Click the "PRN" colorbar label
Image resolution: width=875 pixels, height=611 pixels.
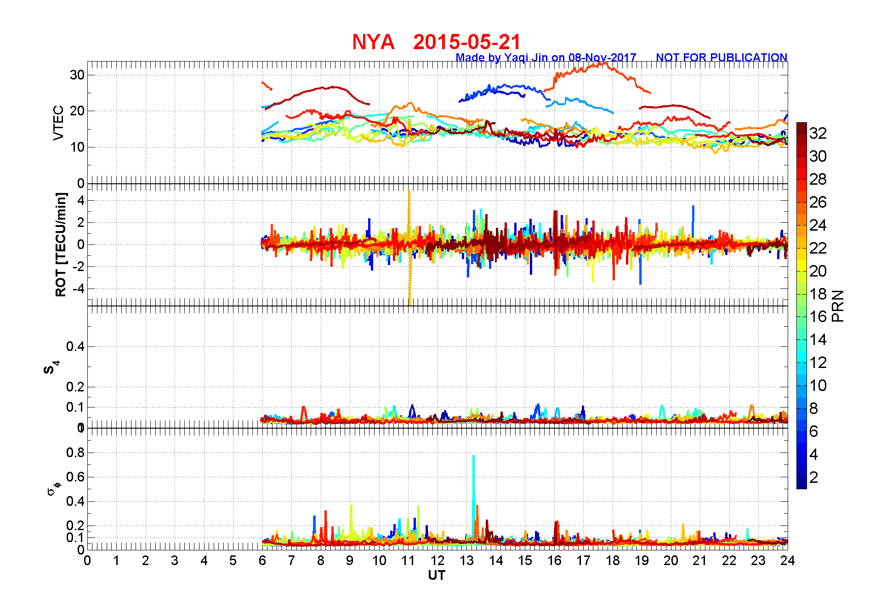tap(838, 306)
